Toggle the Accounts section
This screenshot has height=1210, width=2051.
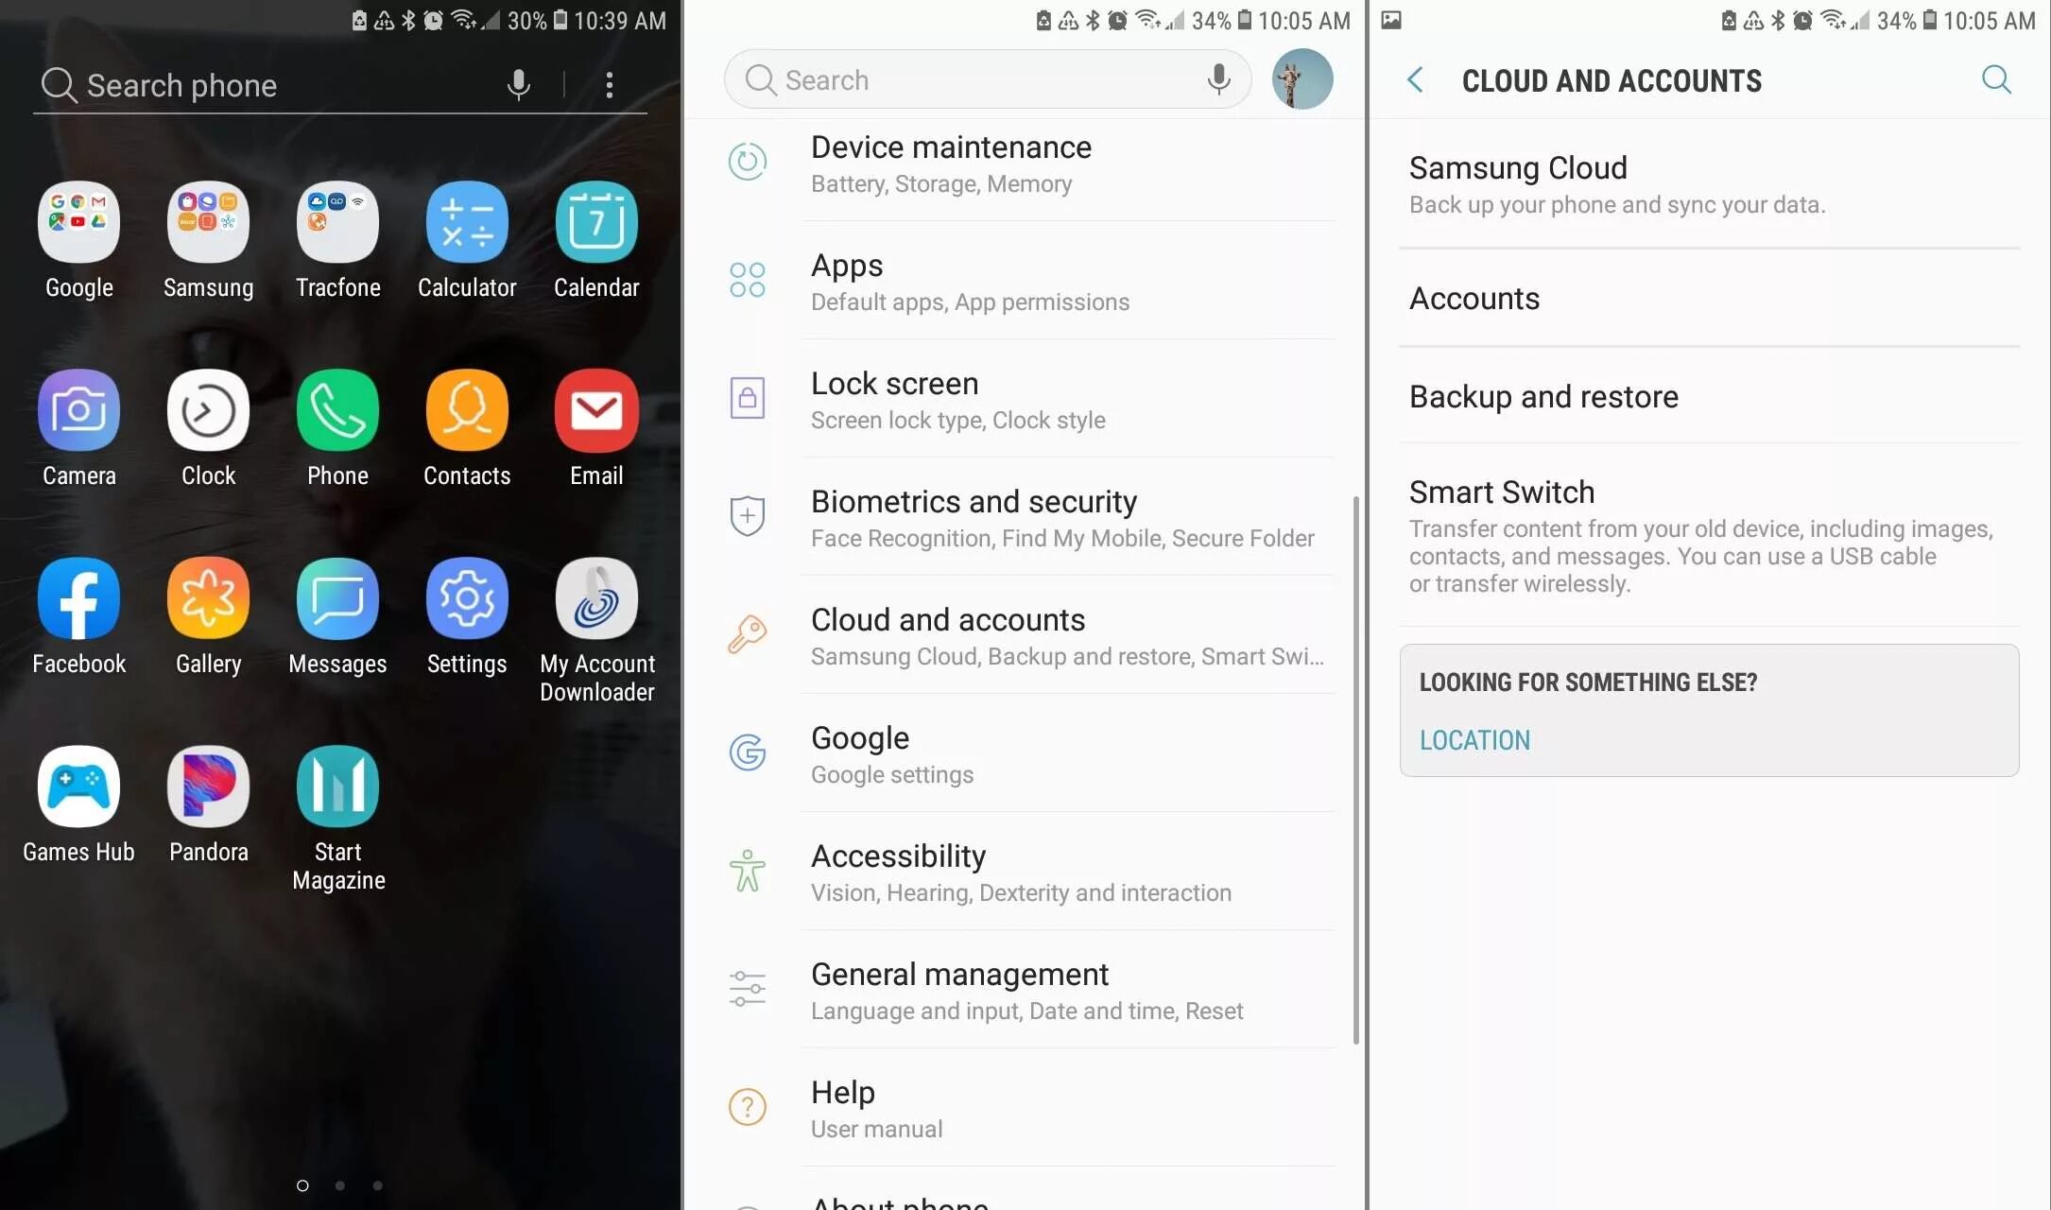point(1472,298)
